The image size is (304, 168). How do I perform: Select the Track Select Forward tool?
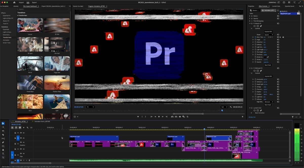(x=3, y=127)
